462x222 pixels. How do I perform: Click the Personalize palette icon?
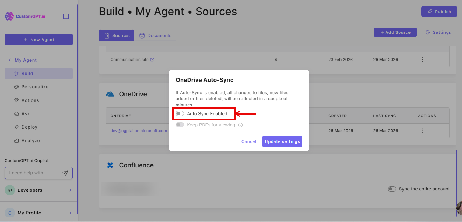tap(16, 87)
